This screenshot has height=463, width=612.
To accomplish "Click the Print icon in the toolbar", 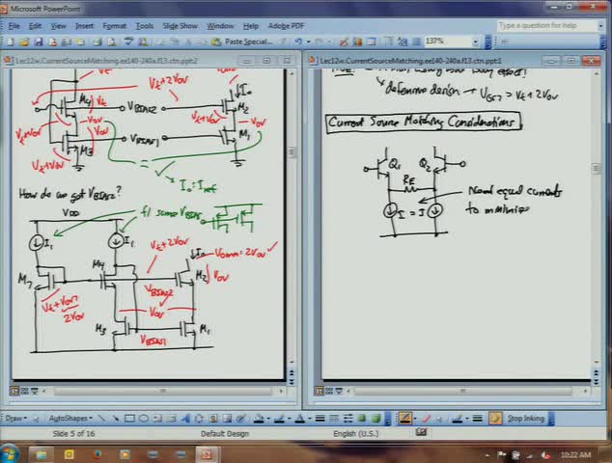I will click(x=97, y=41).
